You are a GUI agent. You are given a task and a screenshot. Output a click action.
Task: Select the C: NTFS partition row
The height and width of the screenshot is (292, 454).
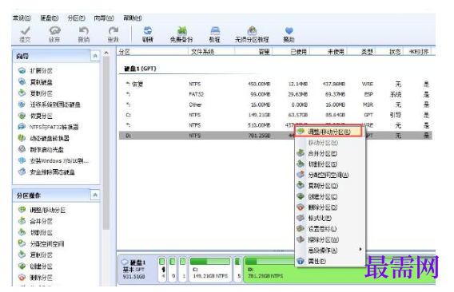click(x=275, y=115)
